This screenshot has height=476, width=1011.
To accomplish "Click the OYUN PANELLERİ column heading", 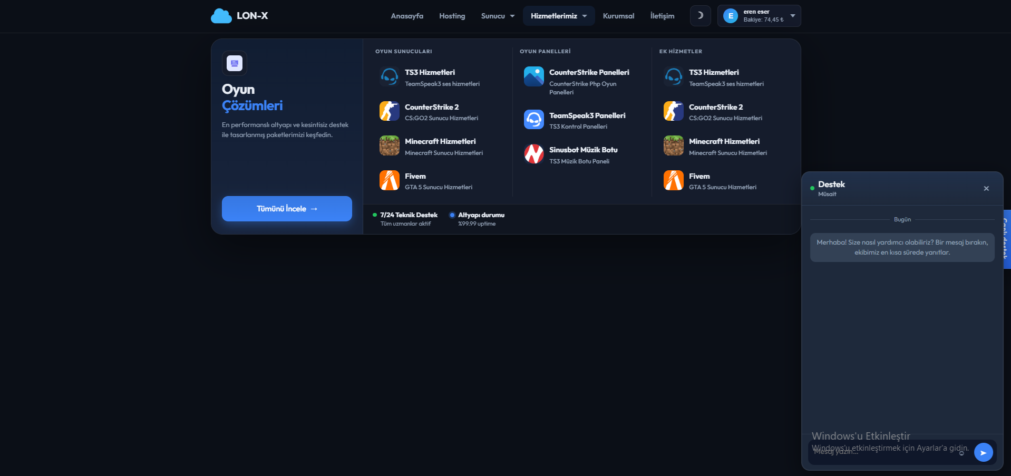I will tap(545, 51).
